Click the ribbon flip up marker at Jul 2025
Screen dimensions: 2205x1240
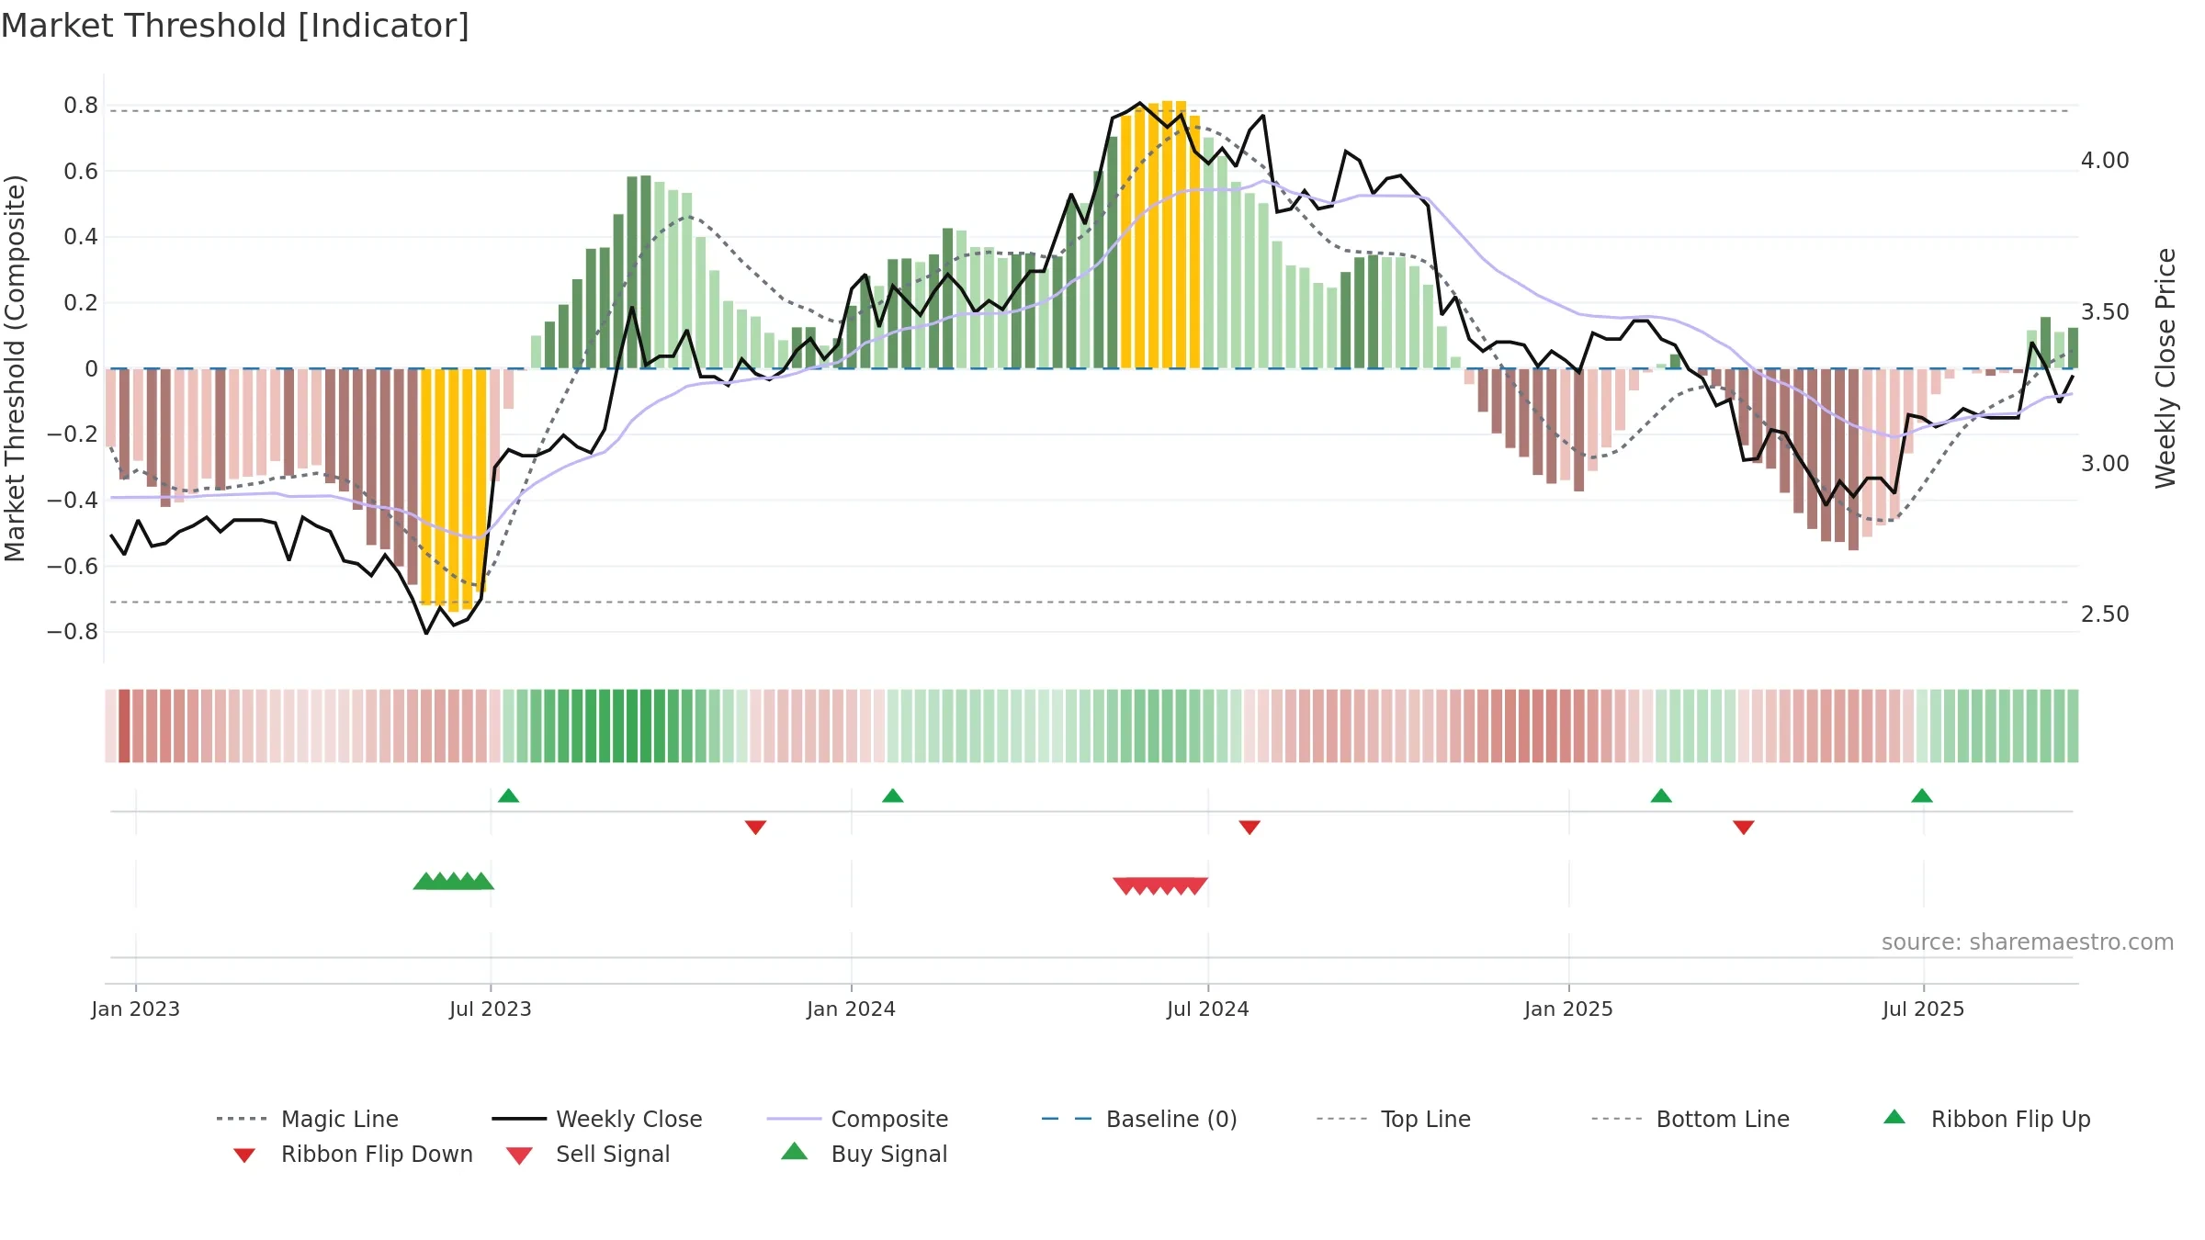(1922, 795)
